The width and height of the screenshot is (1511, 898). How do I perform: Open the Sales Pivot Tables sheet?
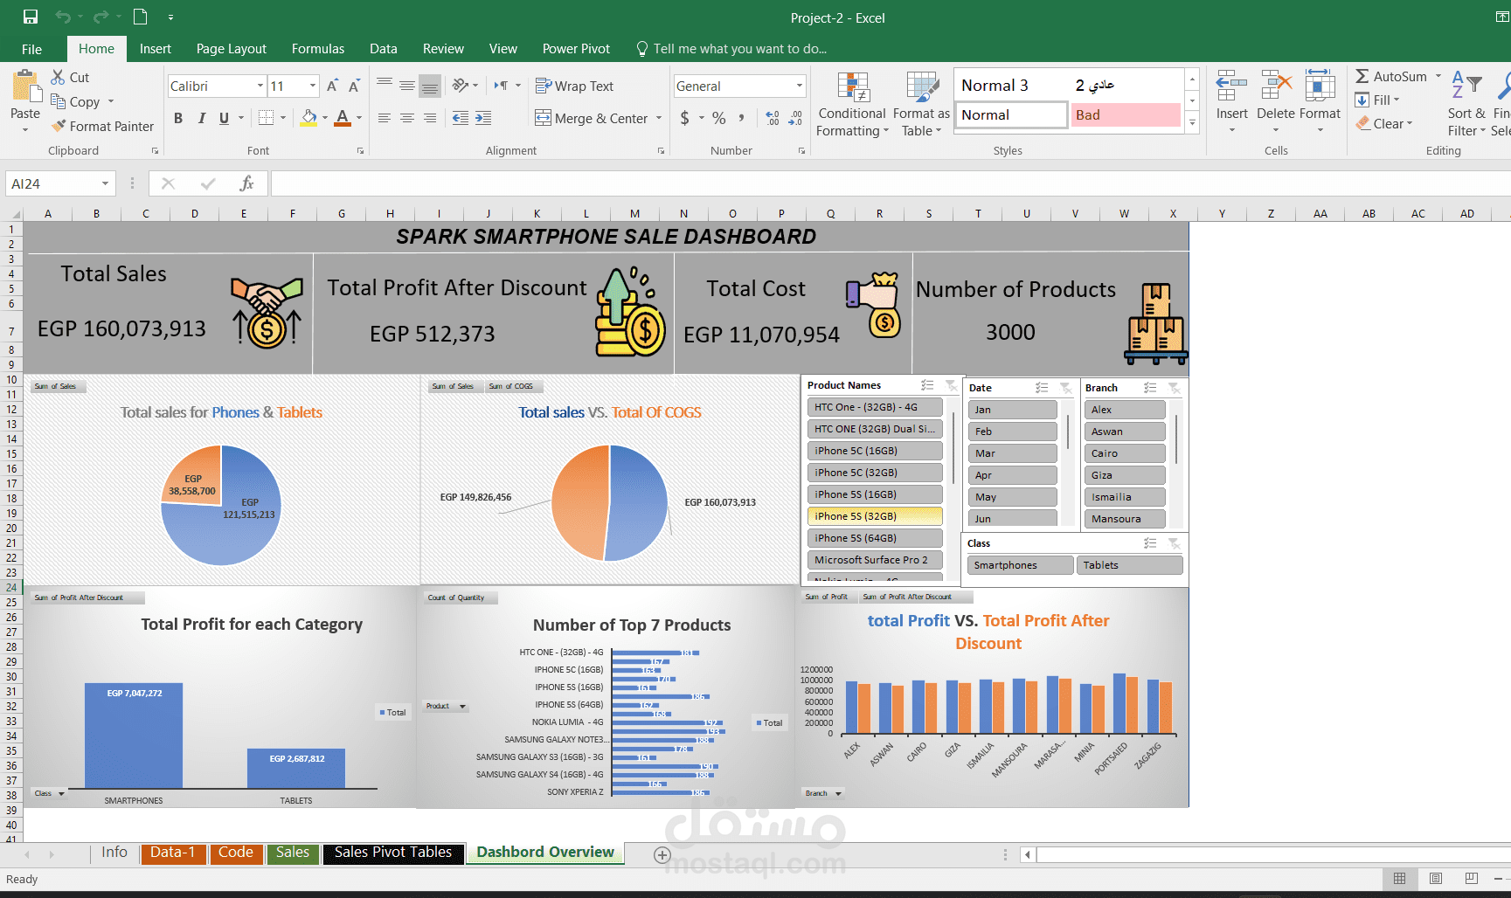point(393,853)
